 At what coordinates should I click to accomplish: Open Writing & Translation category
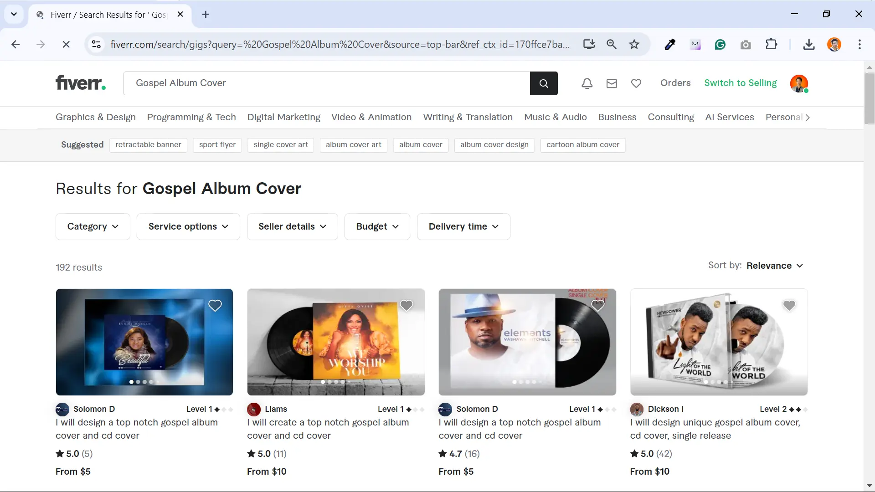468,117
